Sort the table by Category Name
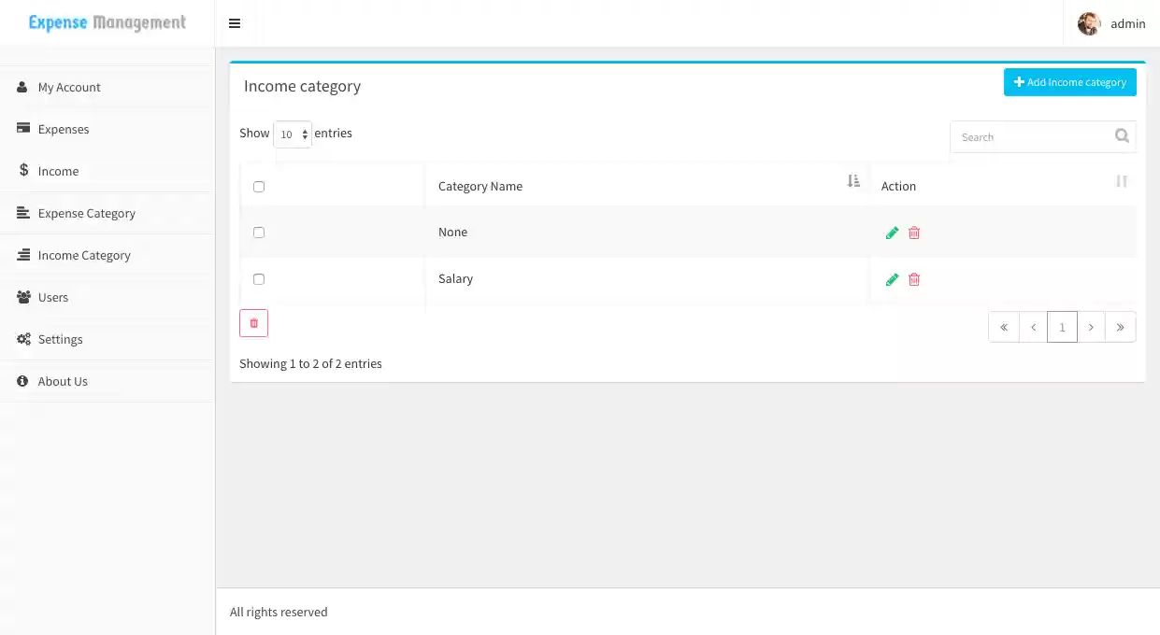Viewport: 1160px width, 635px height. 480,186
